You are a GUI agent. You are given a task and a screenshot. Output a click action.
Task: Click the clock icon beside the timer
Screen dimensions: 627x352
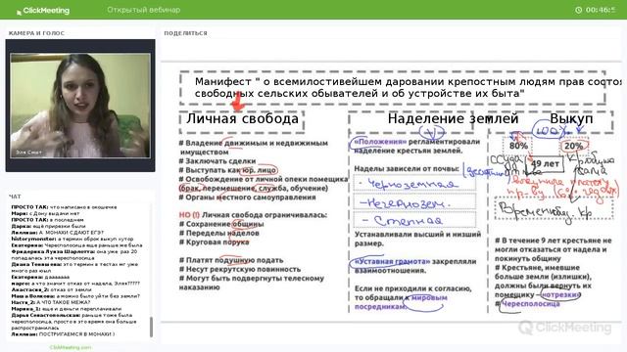pos(578,10)
